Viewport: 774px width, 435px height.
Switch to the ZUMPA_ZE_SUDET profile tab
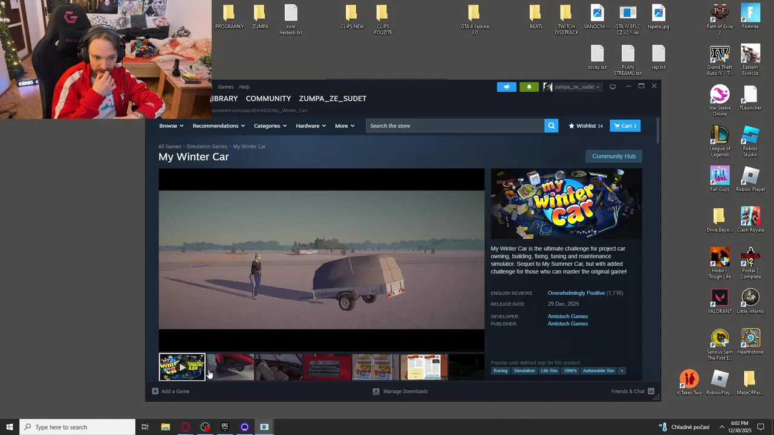(333, 98)
